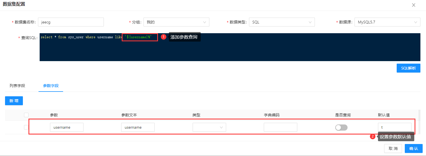Click the 新增 button
Screen dimensions: 426x156
click(14, 101)
